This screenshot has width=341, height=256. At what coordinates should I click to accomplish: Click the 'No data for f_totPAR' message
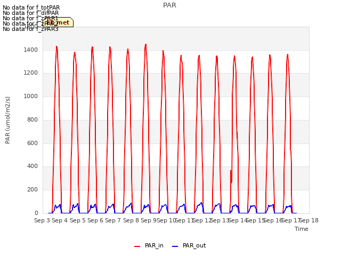pyautogui.click(x=31, y=7)
